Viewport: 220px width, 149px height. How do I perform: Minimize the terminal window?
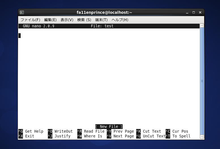[187, 13]
